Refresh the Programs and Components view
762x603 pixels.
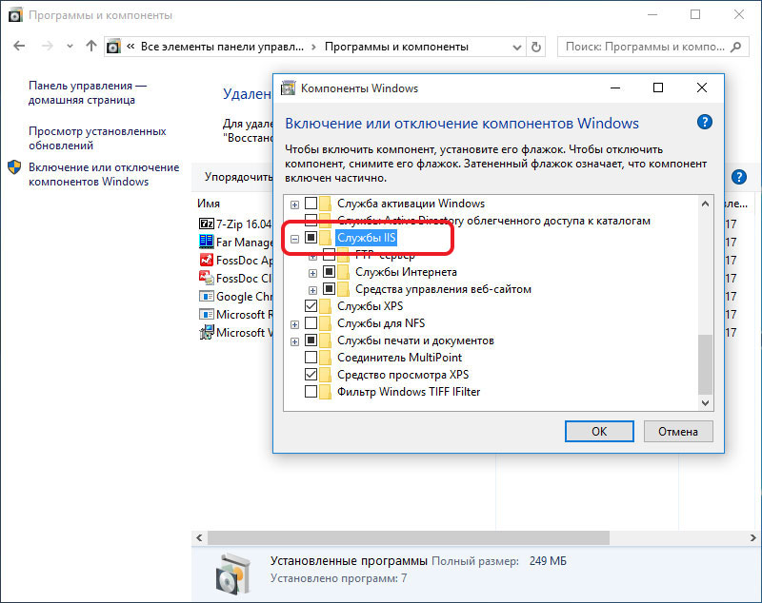536,47
